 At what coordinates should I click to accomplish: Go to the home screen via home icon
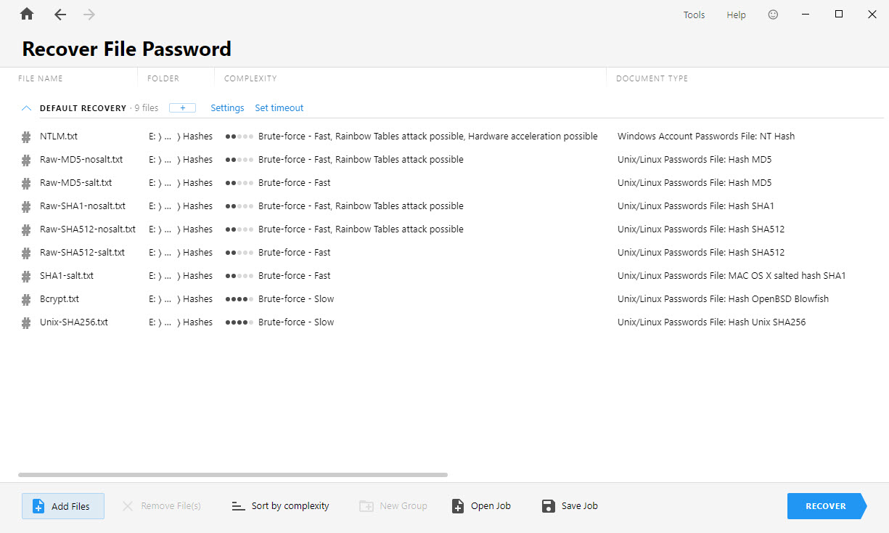coord(26,14)
